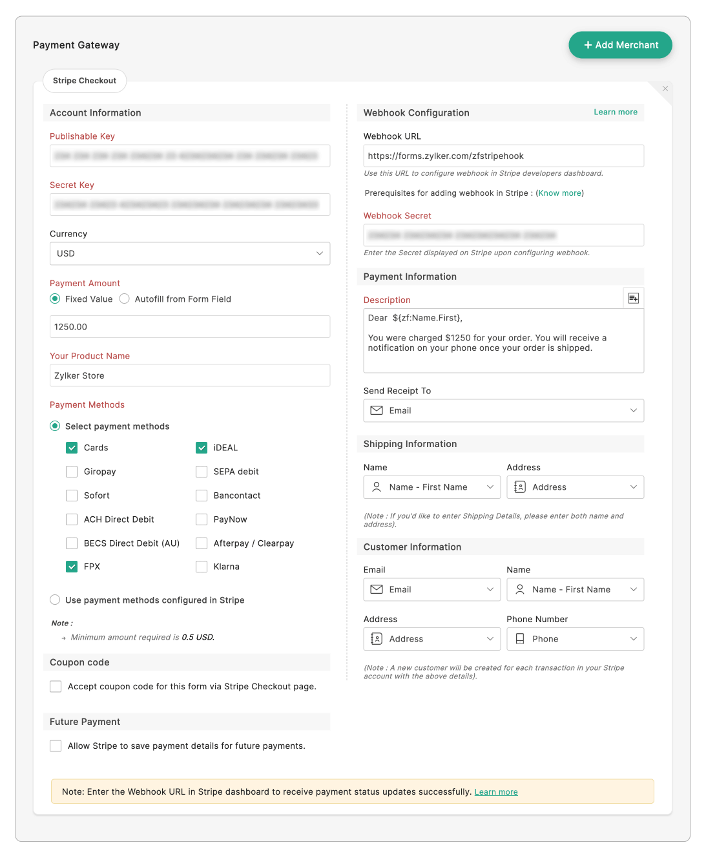Enable the Giropay payment method
This screenshot has height=858, width=706.
(x=72, y=472)
